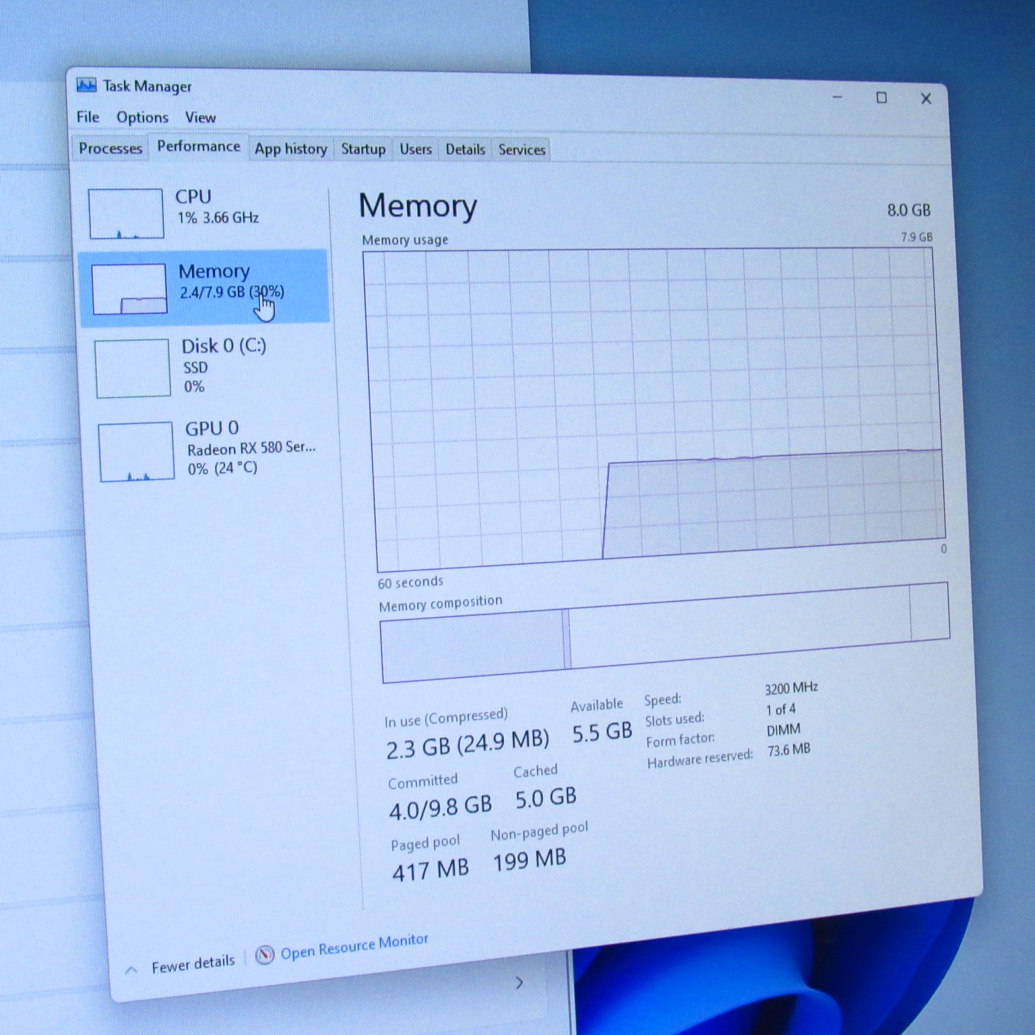Click the Resource Monitor icon
1035x1035 pixels.
[x=265, y=955]
